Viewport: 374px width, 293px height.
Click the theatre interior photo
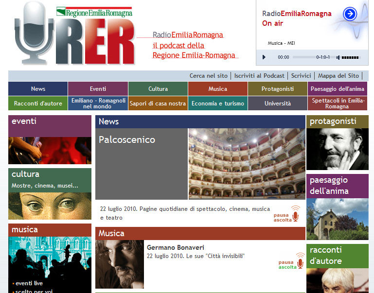[247, 164]
